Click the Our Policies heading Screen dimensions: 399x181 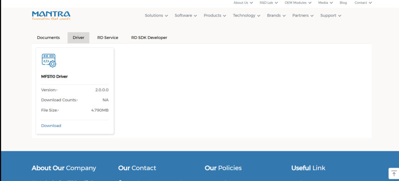pyautogui.click(x=223, y=168)
